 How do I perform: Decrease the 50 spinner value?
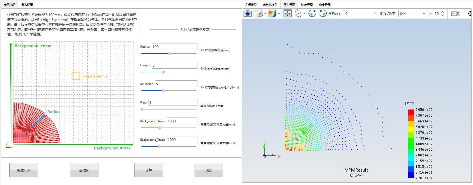(x=442, y=15)
